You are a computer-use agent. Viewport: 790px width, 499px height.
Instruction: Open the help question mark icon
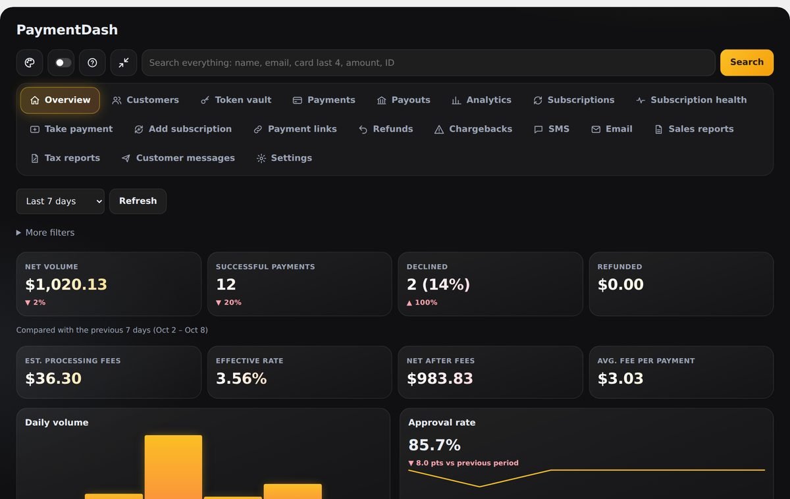click(92, 63)
